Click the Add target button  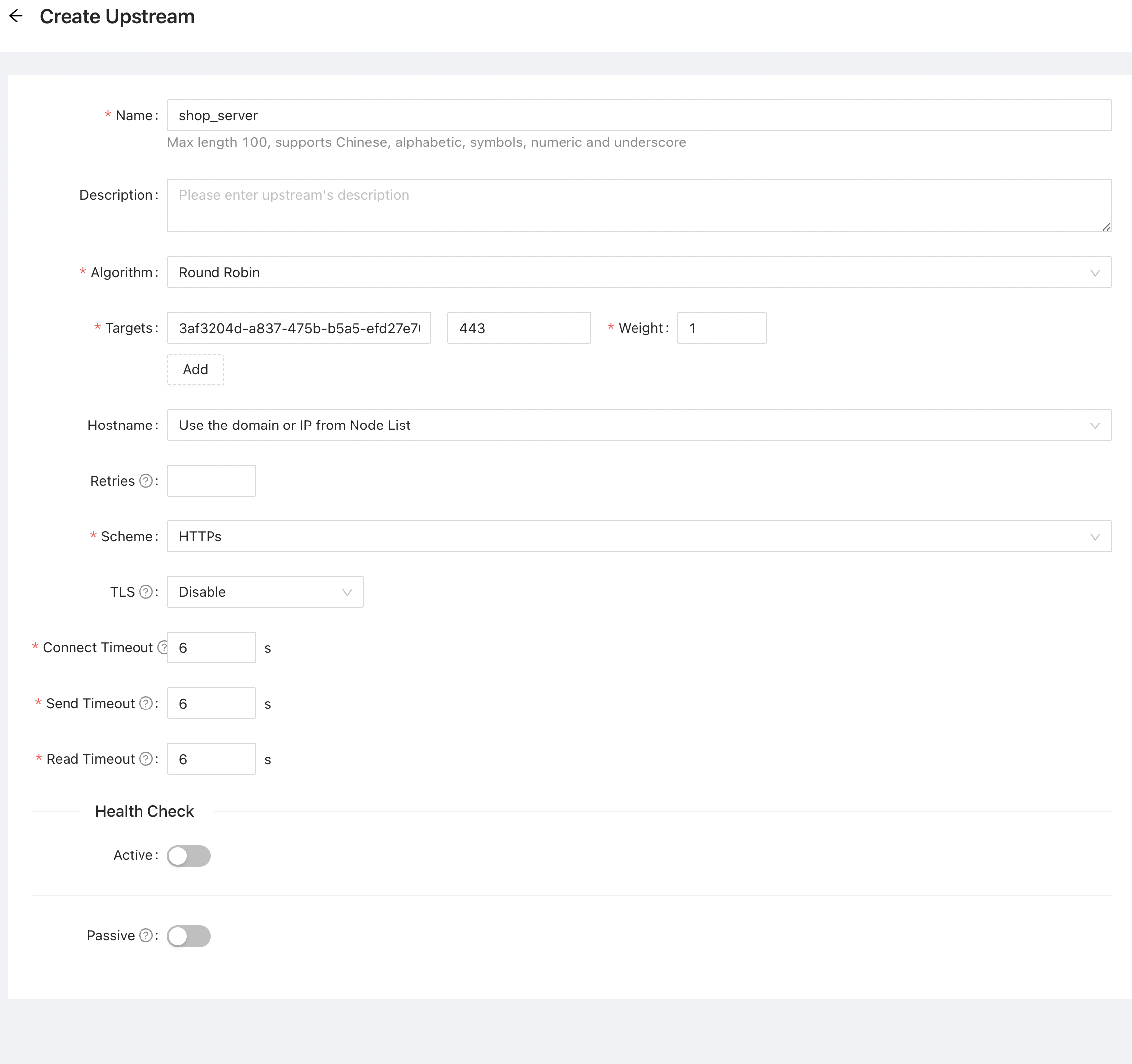point(195,369)
